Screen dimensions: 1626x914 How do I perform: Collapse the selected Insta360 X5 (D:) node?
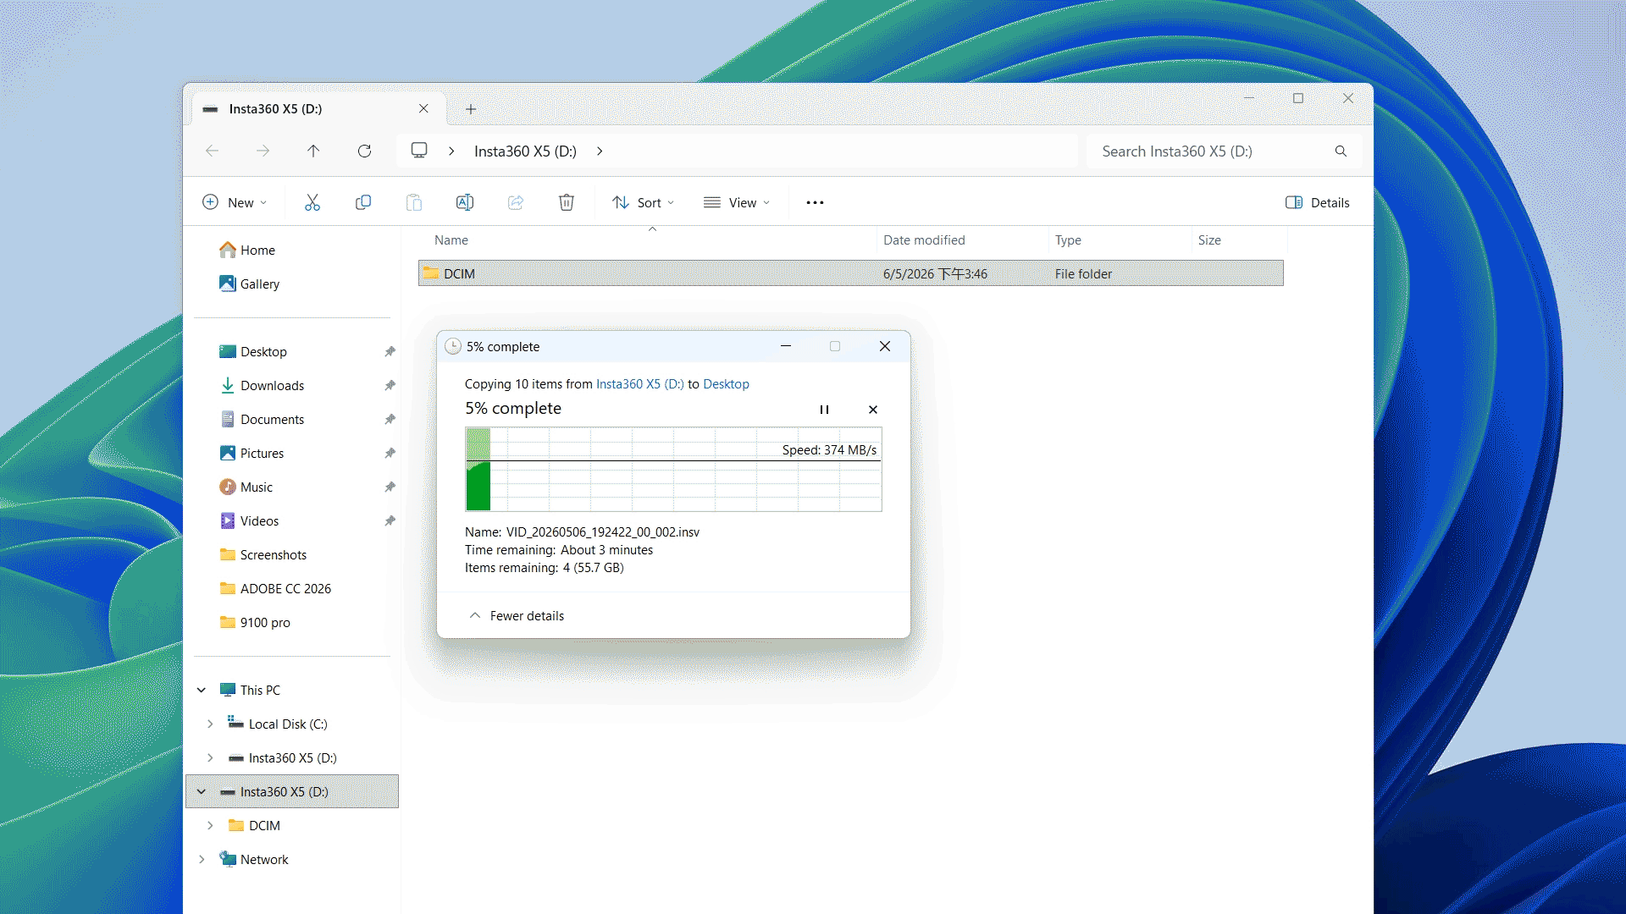tap(202, 791)
